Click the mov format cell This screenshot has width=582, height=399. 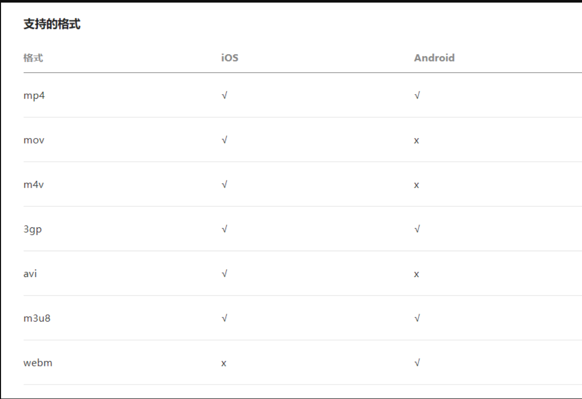[x=34, y=140]
